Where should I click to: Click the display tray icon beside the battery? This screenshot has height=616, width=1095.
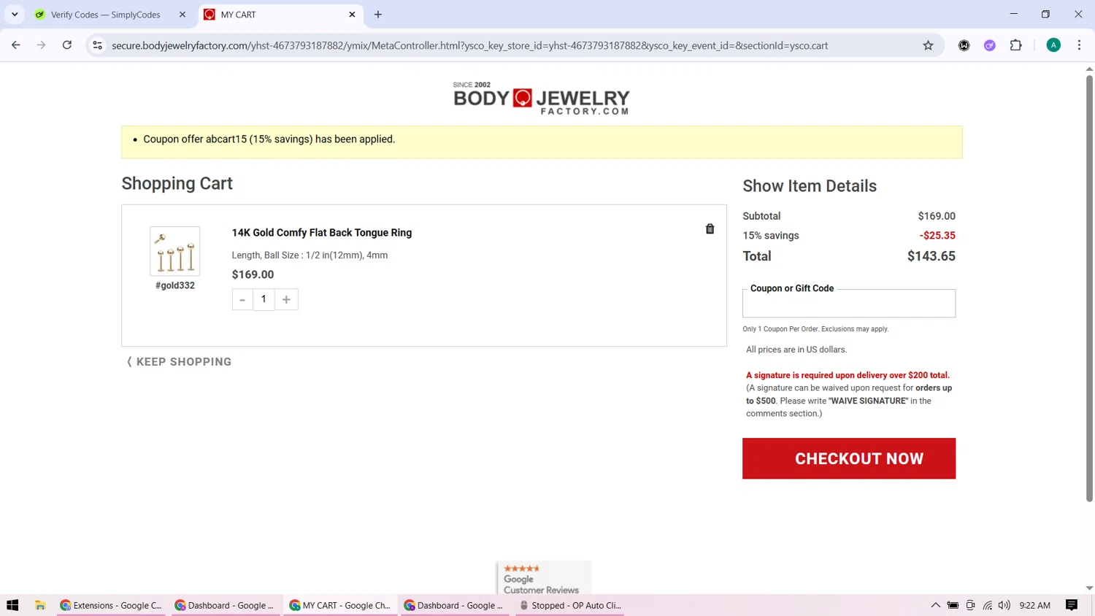(x=970, y=605)
